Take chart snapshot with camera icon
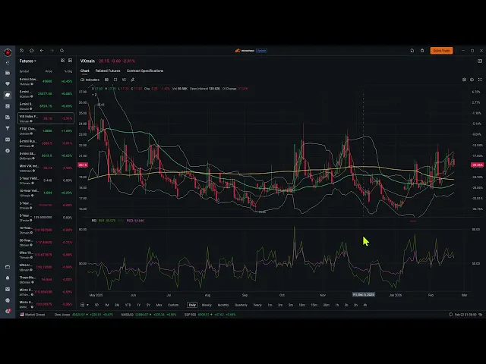 (x=464, y=80)
